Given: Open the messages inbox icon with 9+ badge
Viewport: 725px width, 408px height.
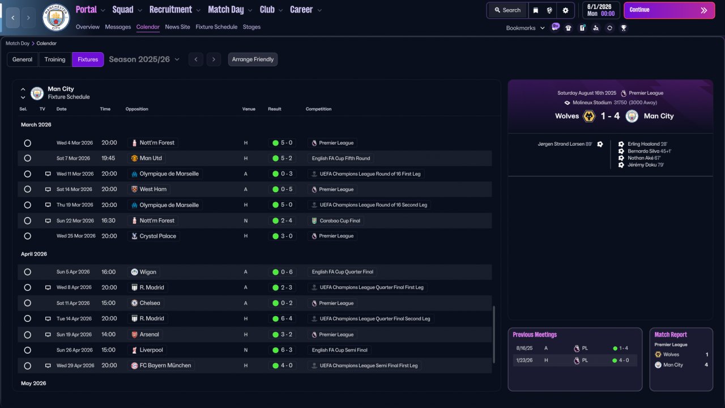Looking at the screenshot, I should (555, 27).
